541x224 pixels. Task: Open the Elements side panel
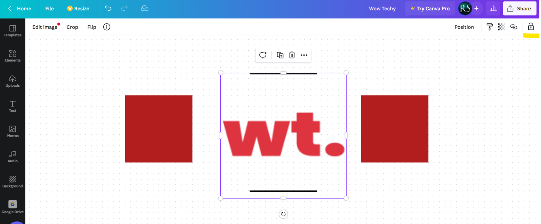[x=13, y=56]
